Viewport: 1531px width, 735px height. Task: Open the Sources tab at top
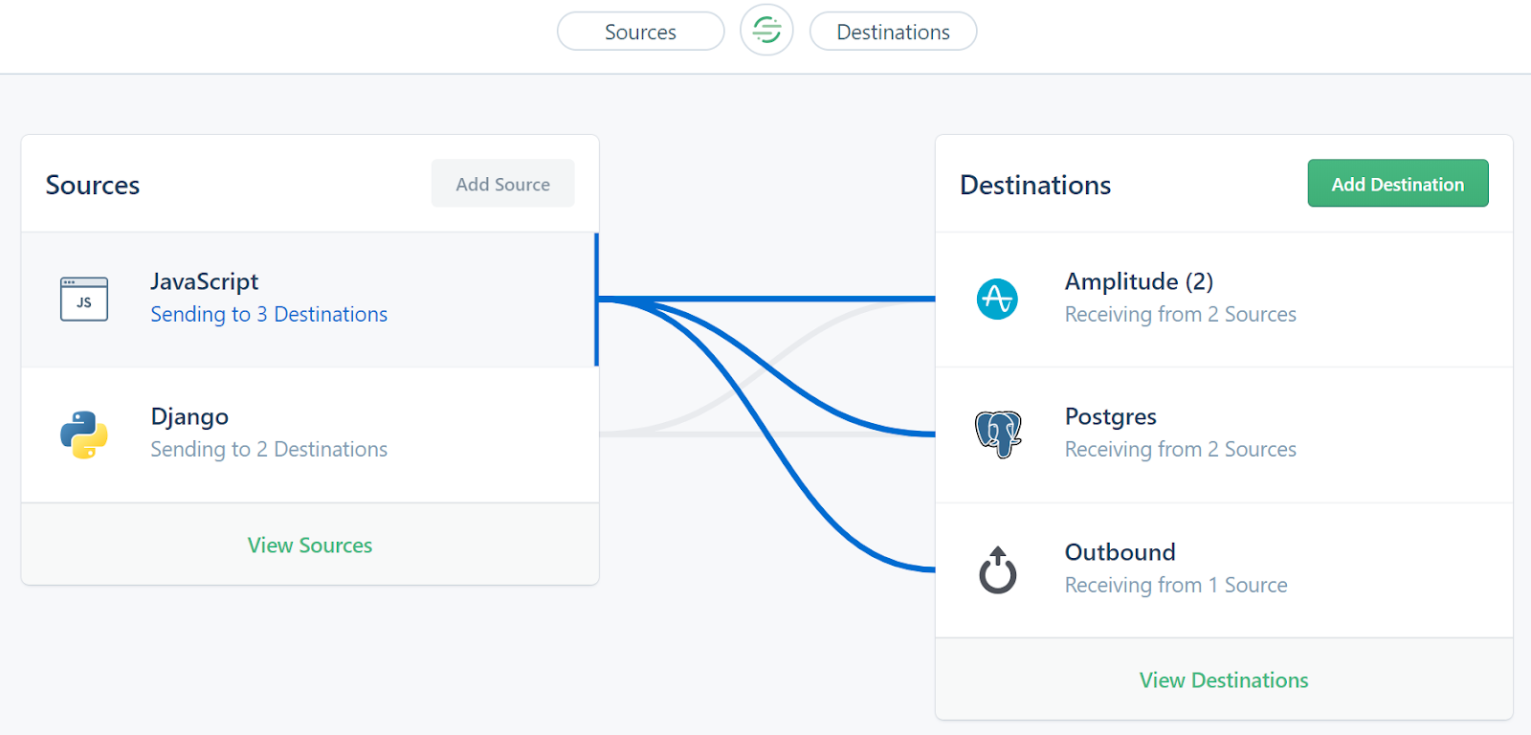pos(640,32)
